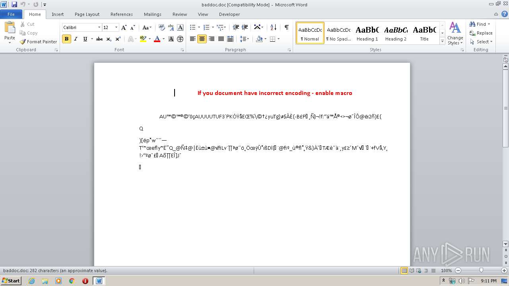The height and width of the screenshot is (286, 509).
Task: Click Replace in Editing group
Action: (x=481, y=33)
